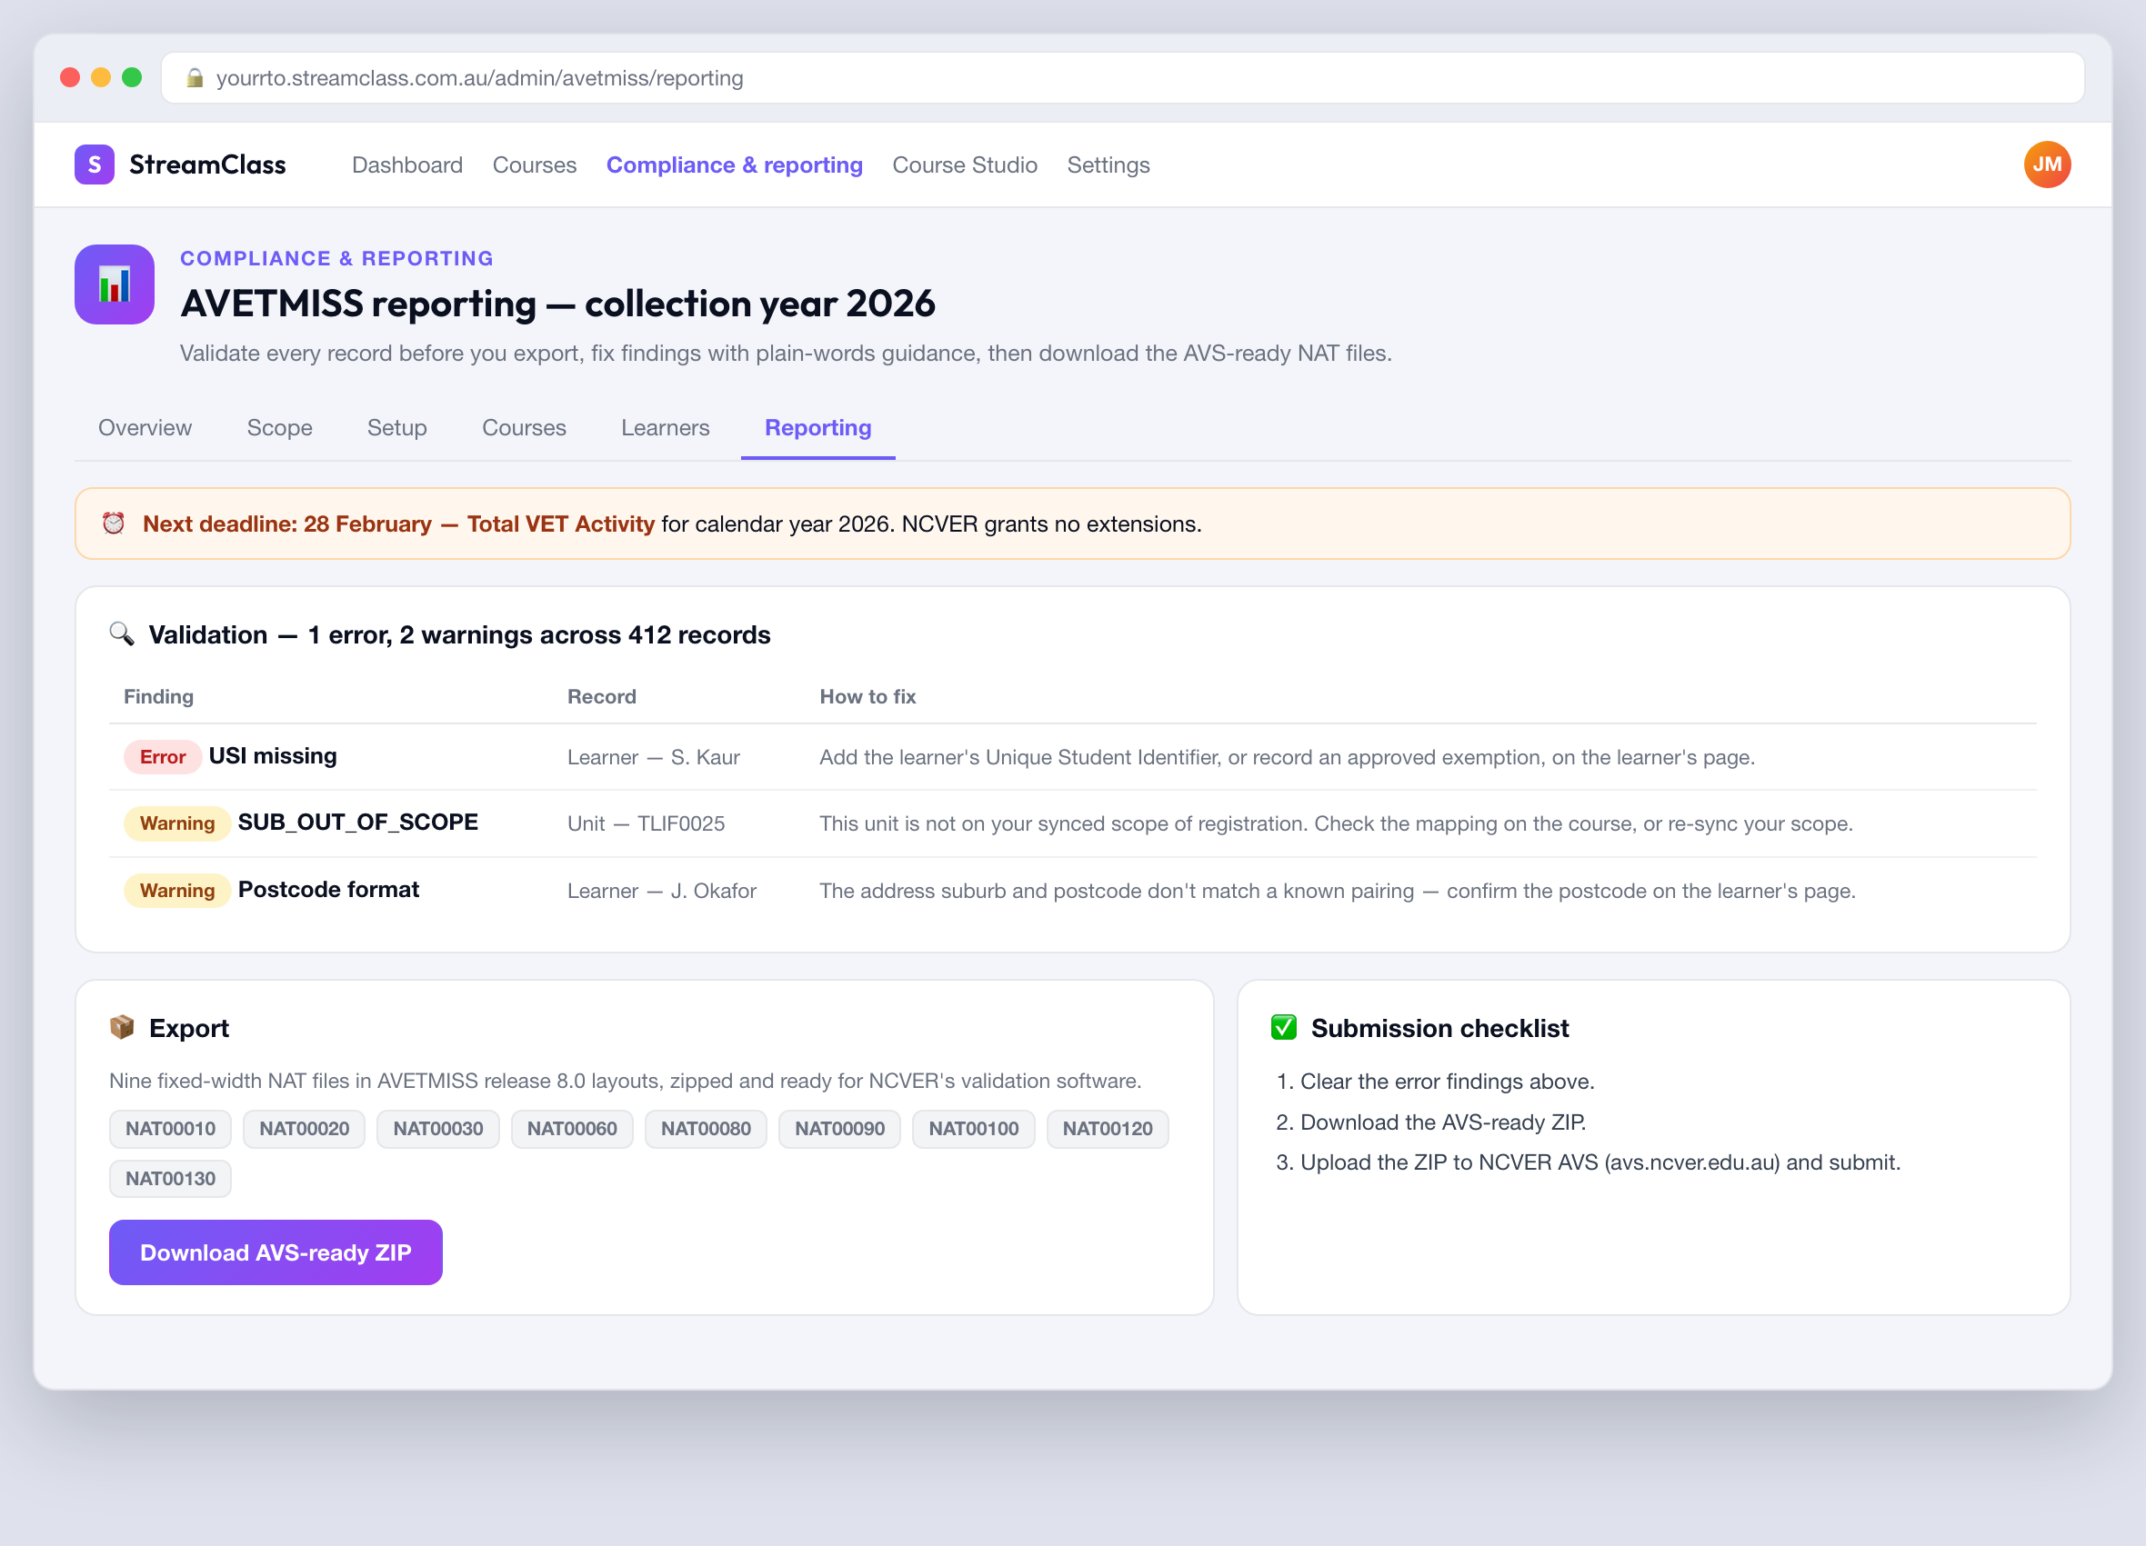Click record Learner — J. Okafor
The image size is (2146, 1546).
(661, 890)
